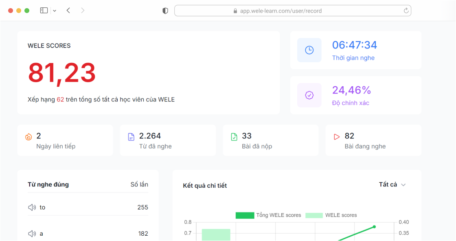Image resolution: width=456 pixels, height=241 pixels.
Task: Toggle the light green WELE scores legend
Action: coord(314,215)
